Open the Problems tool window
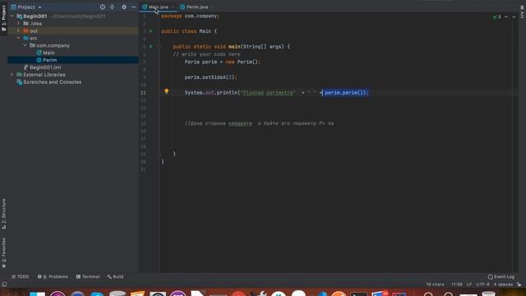 click(53, 277)
